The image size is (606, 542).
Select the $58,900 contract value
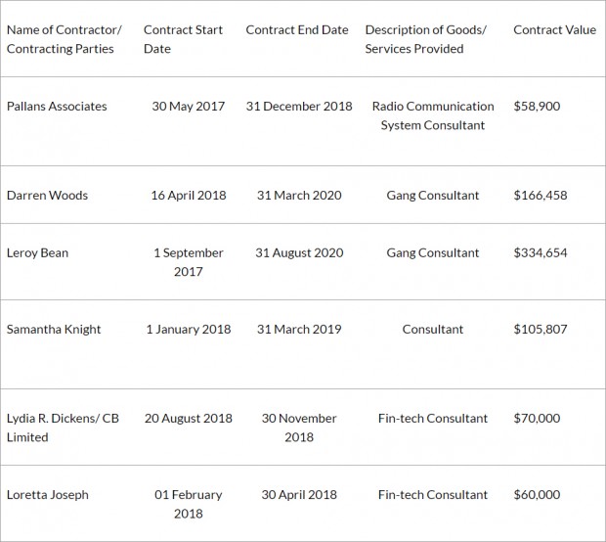(537, 106)
